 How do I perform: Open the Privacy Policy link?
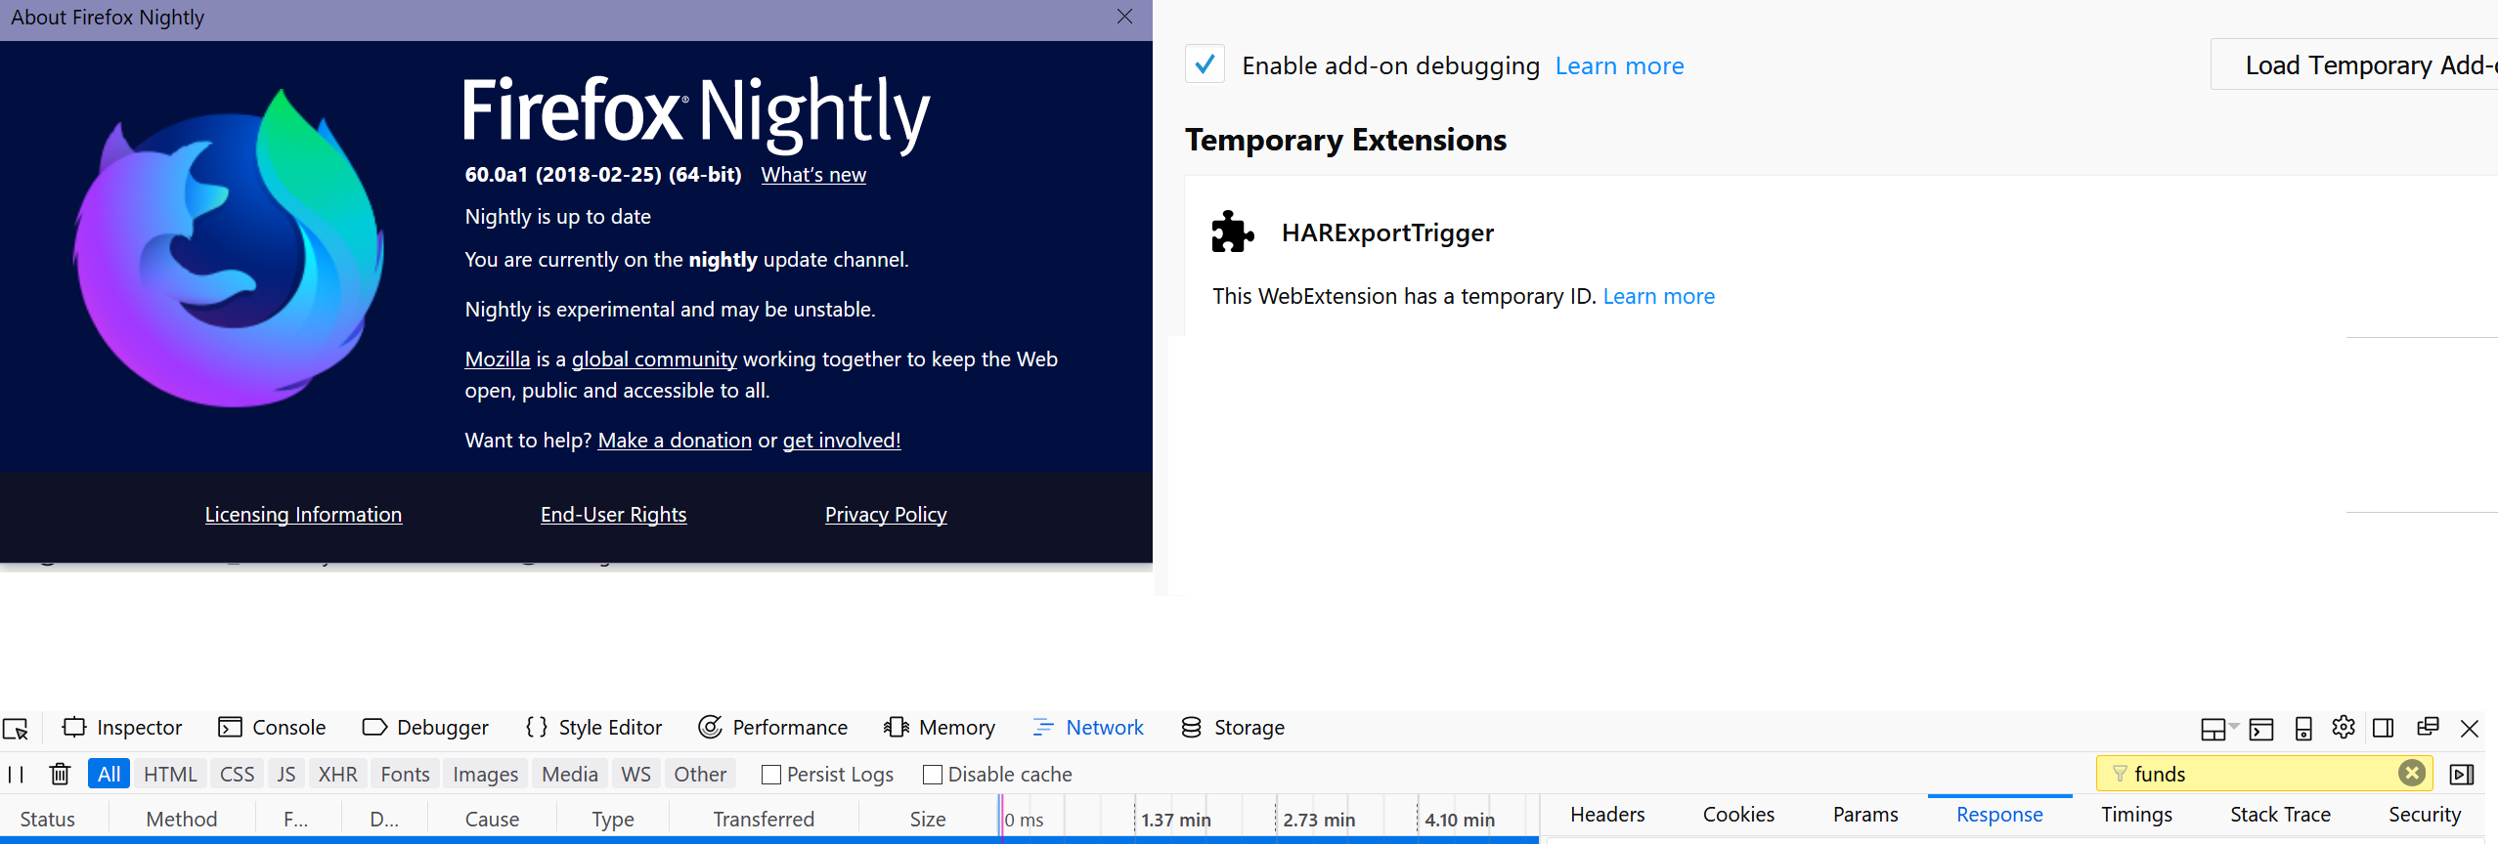click(x=886, y=515)
